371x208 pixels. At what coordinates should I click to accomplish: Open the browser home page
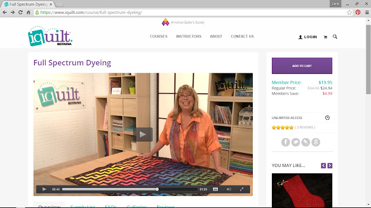[x=28, y=12]
